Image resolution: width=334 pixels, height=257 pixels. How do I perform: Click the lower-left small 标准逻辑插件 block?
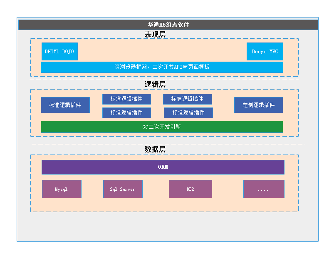click(126, 113)
